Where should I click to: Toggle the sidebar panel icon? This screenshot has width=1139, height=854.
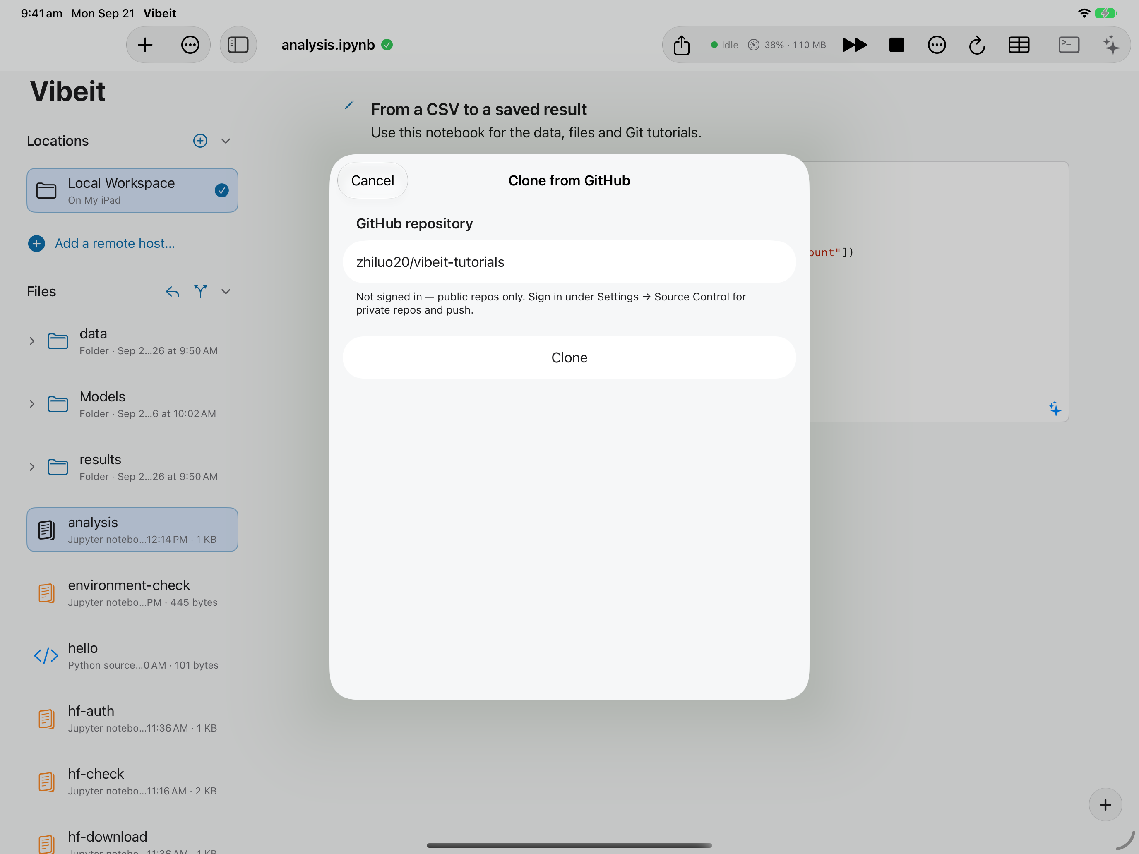point(238,45)
